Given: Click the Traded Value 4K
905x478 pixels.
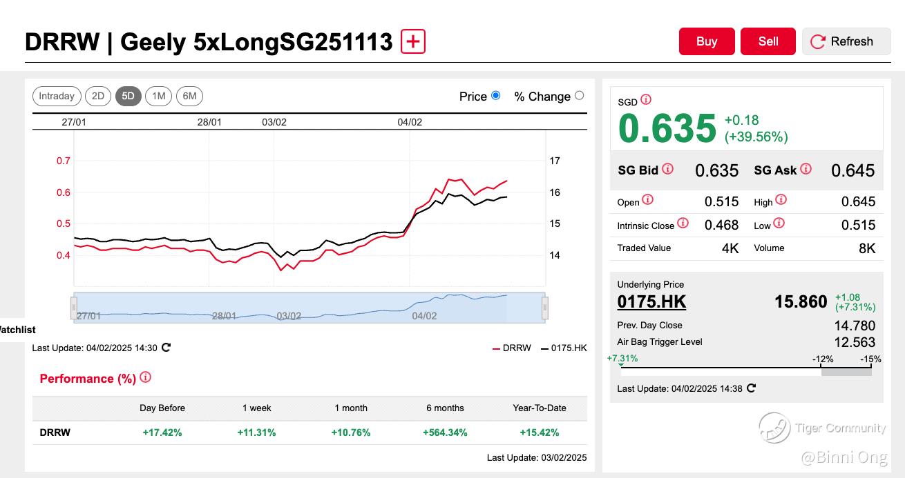Looking at the screenshot, I should coord(730,248).
